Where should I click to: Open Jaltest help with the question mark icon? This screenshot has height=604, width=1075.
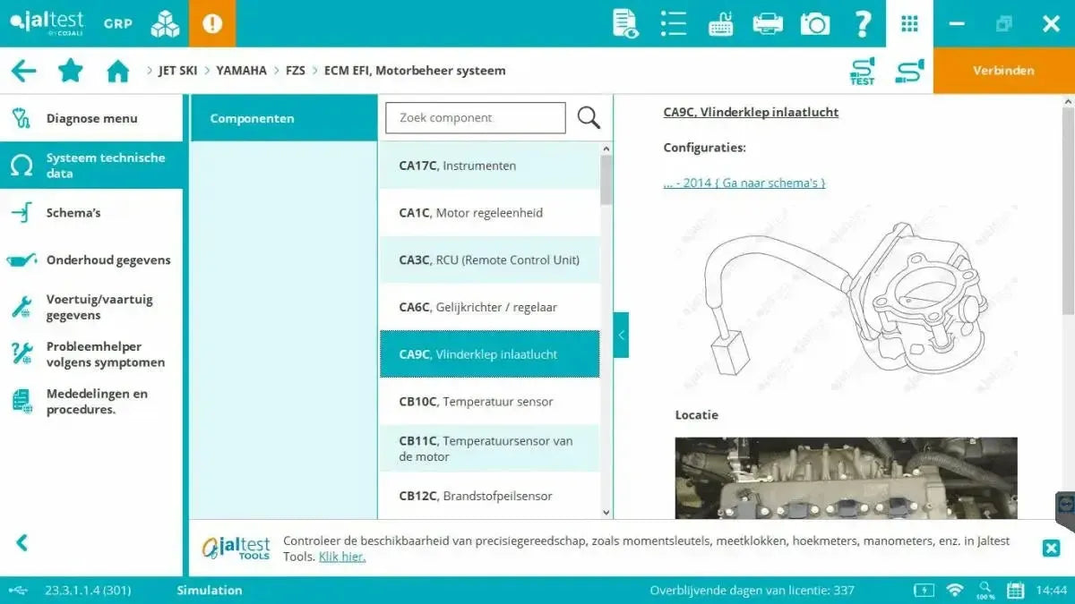click(x=862, y=23)
